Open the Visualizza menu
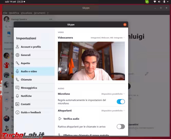This screenshot has height=139, width=171. tap(26, 13)
